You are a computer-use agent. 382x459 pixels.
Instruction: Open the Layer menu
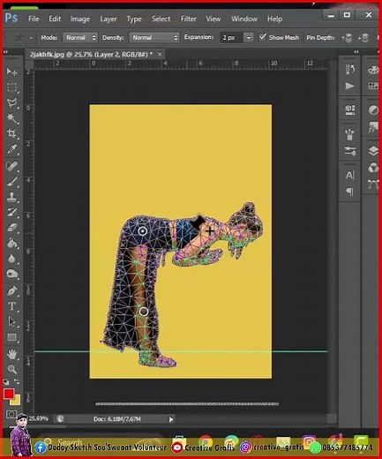(109, 19)
